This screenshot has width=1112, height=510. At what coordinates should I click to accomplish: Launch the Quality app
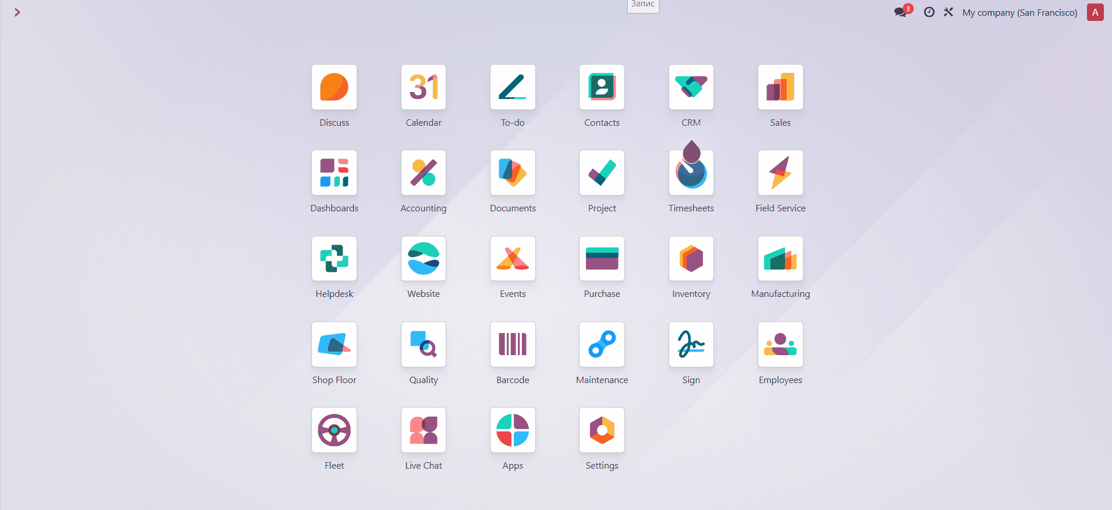tap(424, 344)
